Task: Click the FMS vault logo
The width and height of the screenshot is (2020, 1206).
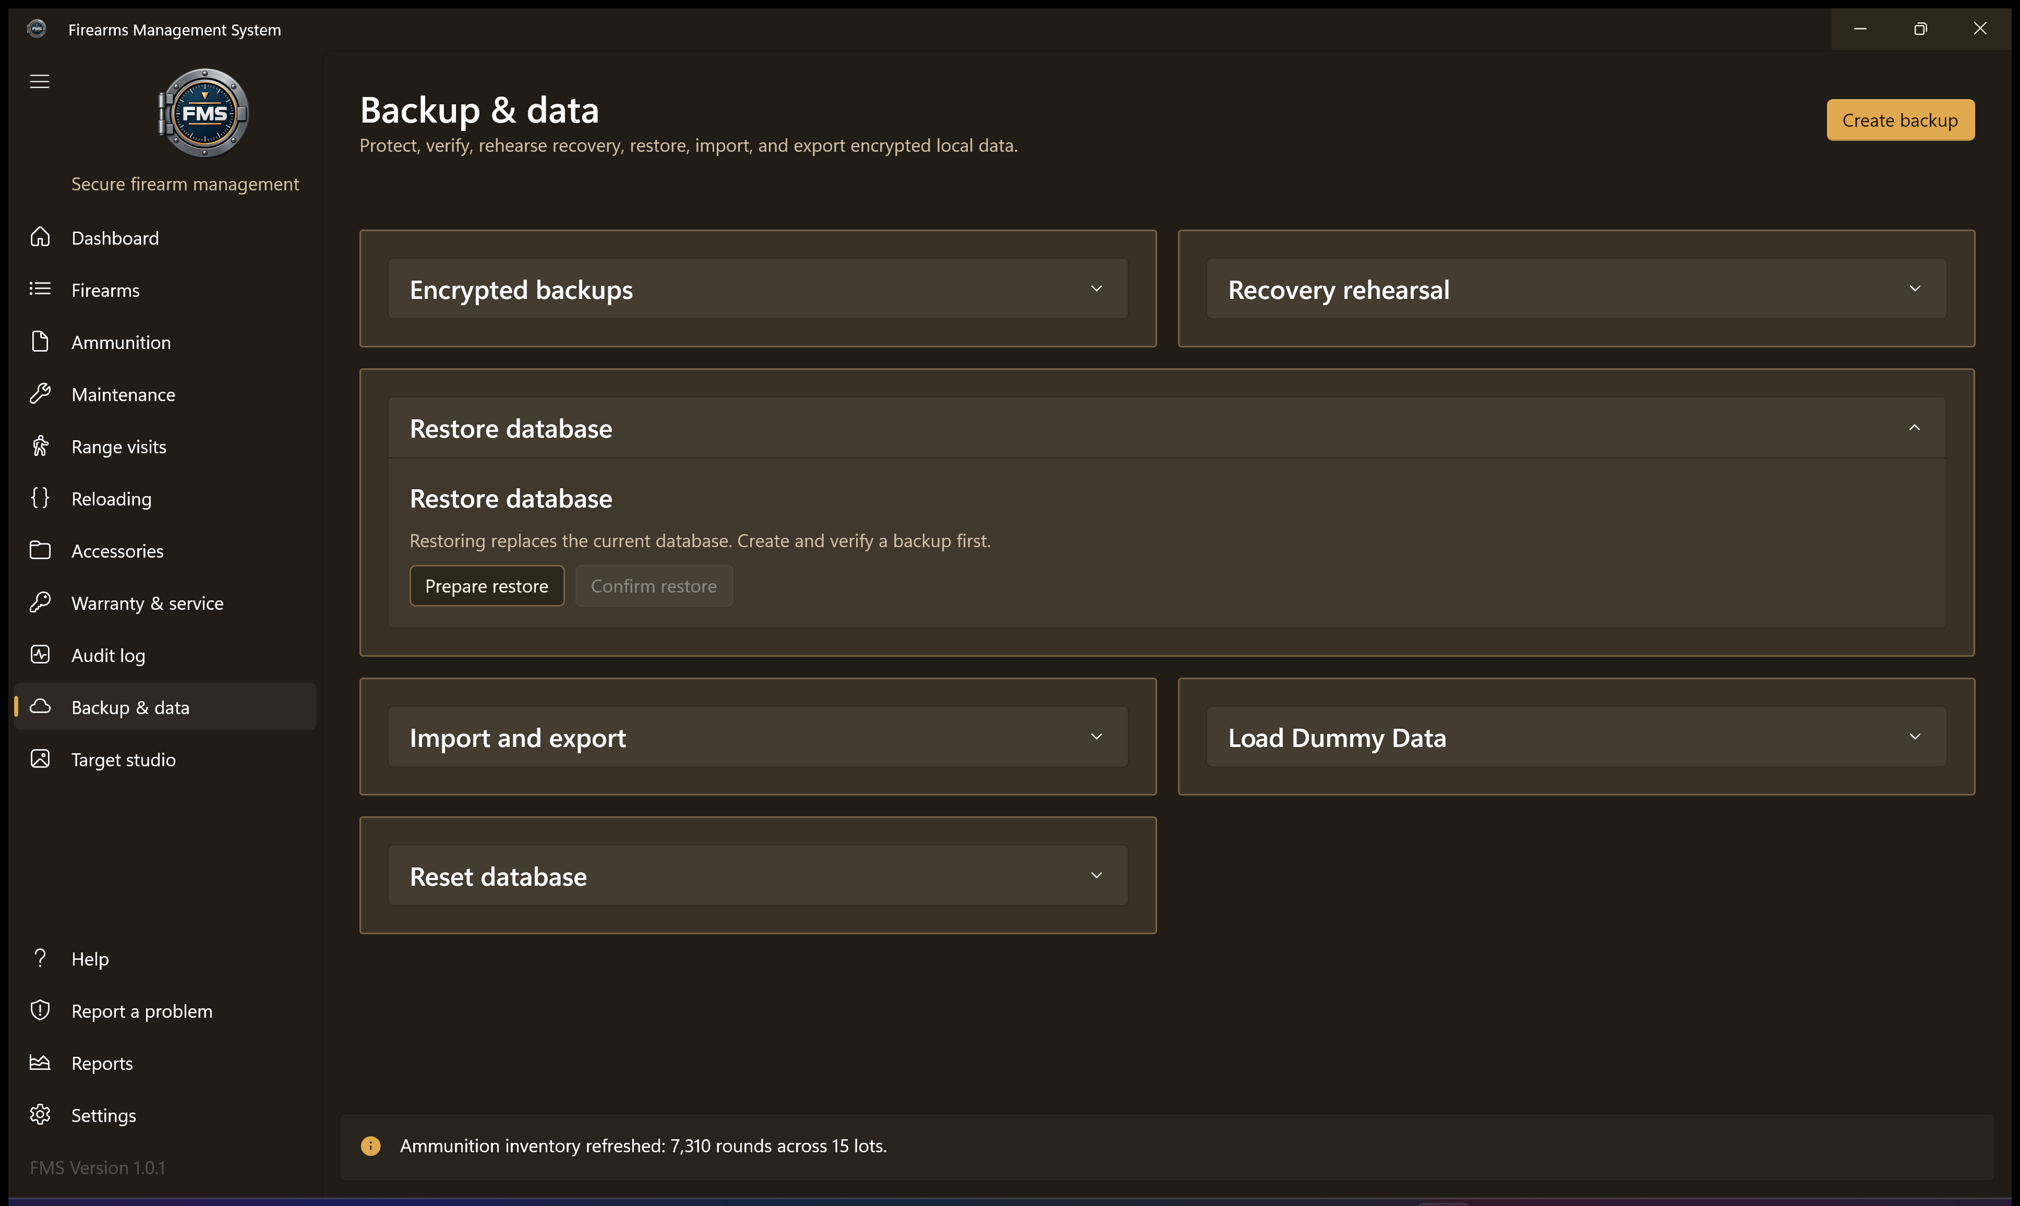Action: [x=204, y=113]
